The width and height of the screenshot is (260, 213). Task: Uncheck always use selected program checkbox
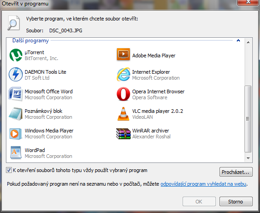click(9, 170)
